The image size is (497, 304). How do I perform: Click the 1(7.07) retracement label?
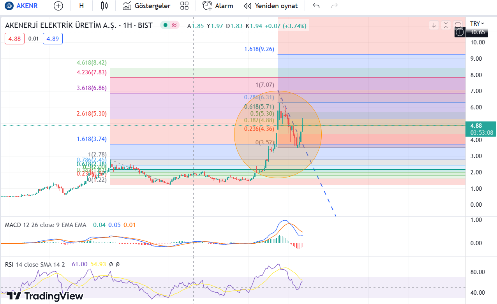265,85
